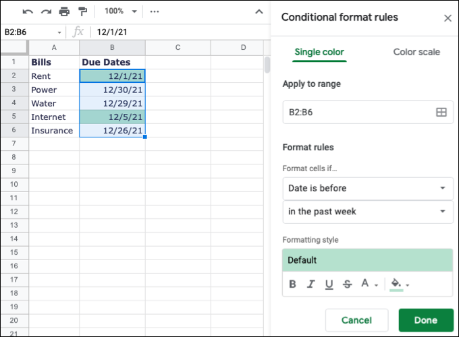Click the Redo arrow icon
The width and height of the screenshot is (459, 337).
(46, 11)
